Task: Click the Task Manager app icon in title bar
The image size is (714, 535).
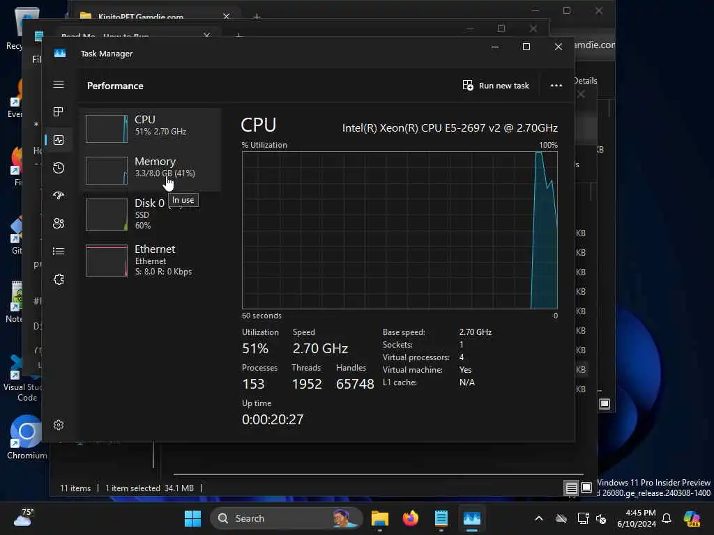Action: tap(60, 53)
